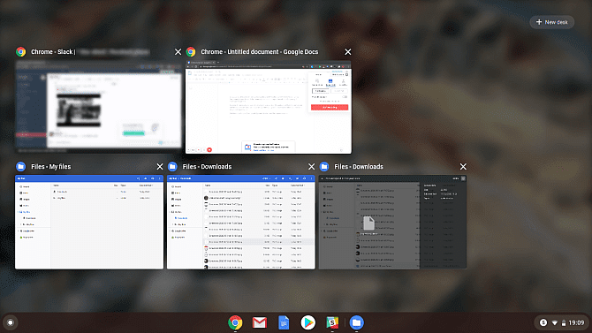Viewport: 592px width, 333px height.
Task: Click Files icon beside My files title
Action: (21, 166)
